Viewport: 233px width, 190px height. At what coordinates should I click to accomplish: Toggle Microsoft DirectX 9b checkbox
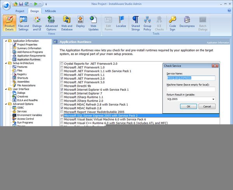click(x=62, y=86)
